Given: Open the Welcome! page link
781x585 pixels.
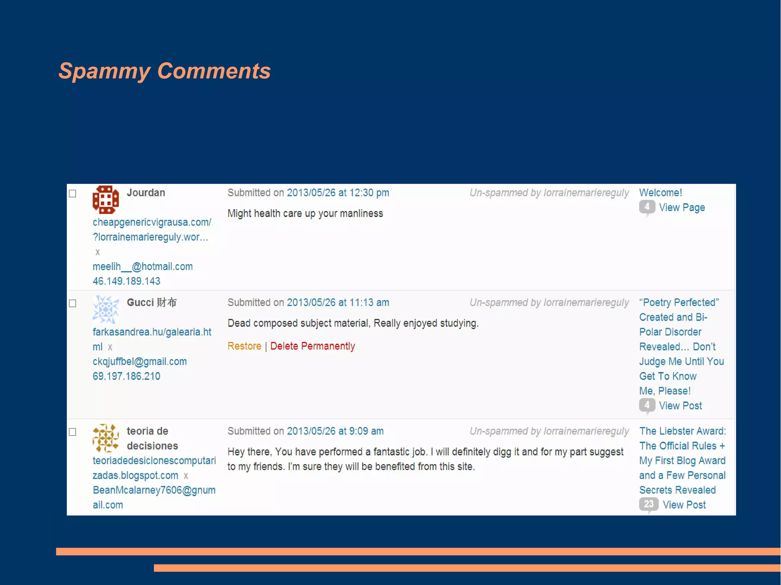Looking at the screenshot, I should coord(660,192).
